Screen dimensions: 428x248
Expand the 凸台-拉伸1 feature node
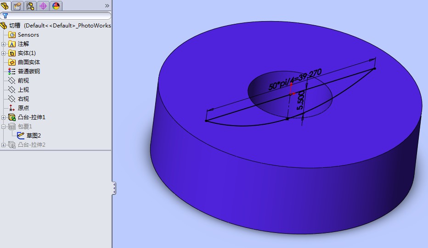point(3,118)
